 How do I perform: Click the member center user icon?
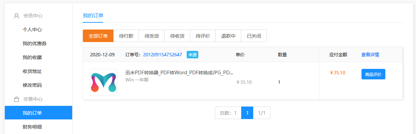[x=16, y=16]
